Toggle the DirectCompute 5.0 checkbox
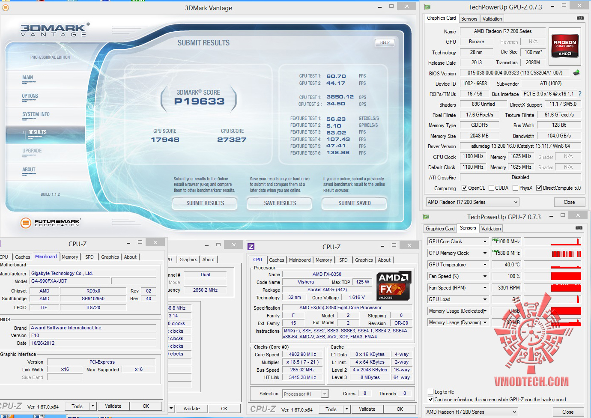The width and height of the screenshot is (591, 418). 539,188
